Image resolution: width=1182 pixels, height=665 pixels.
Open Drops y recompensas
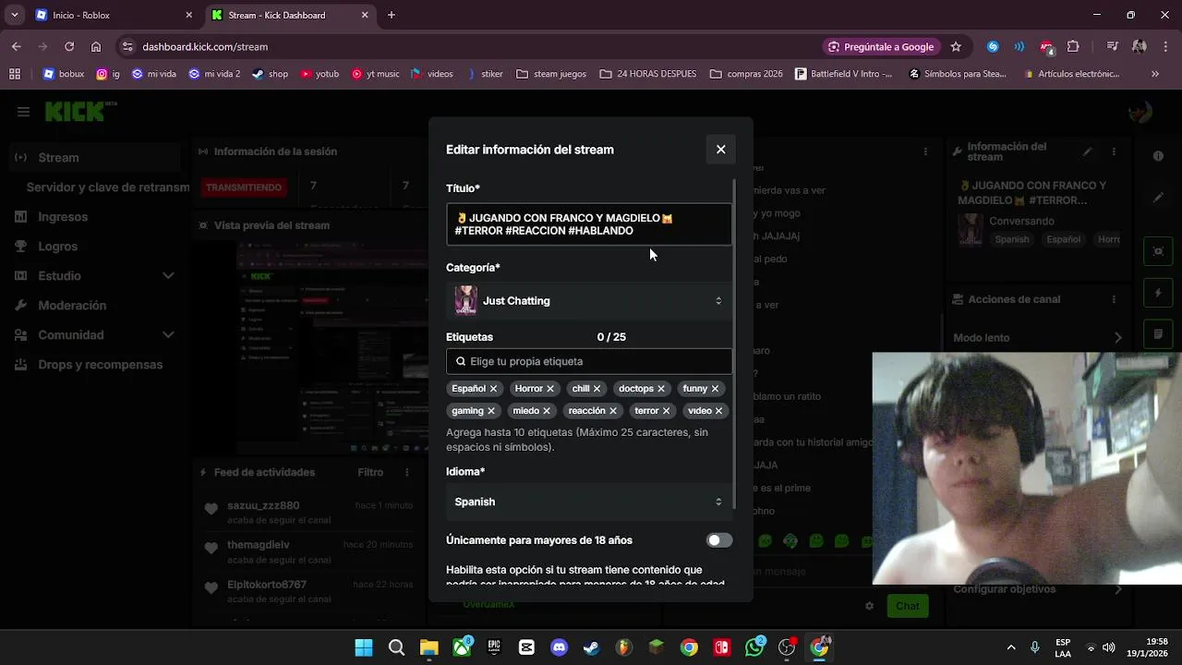[100, 365]
